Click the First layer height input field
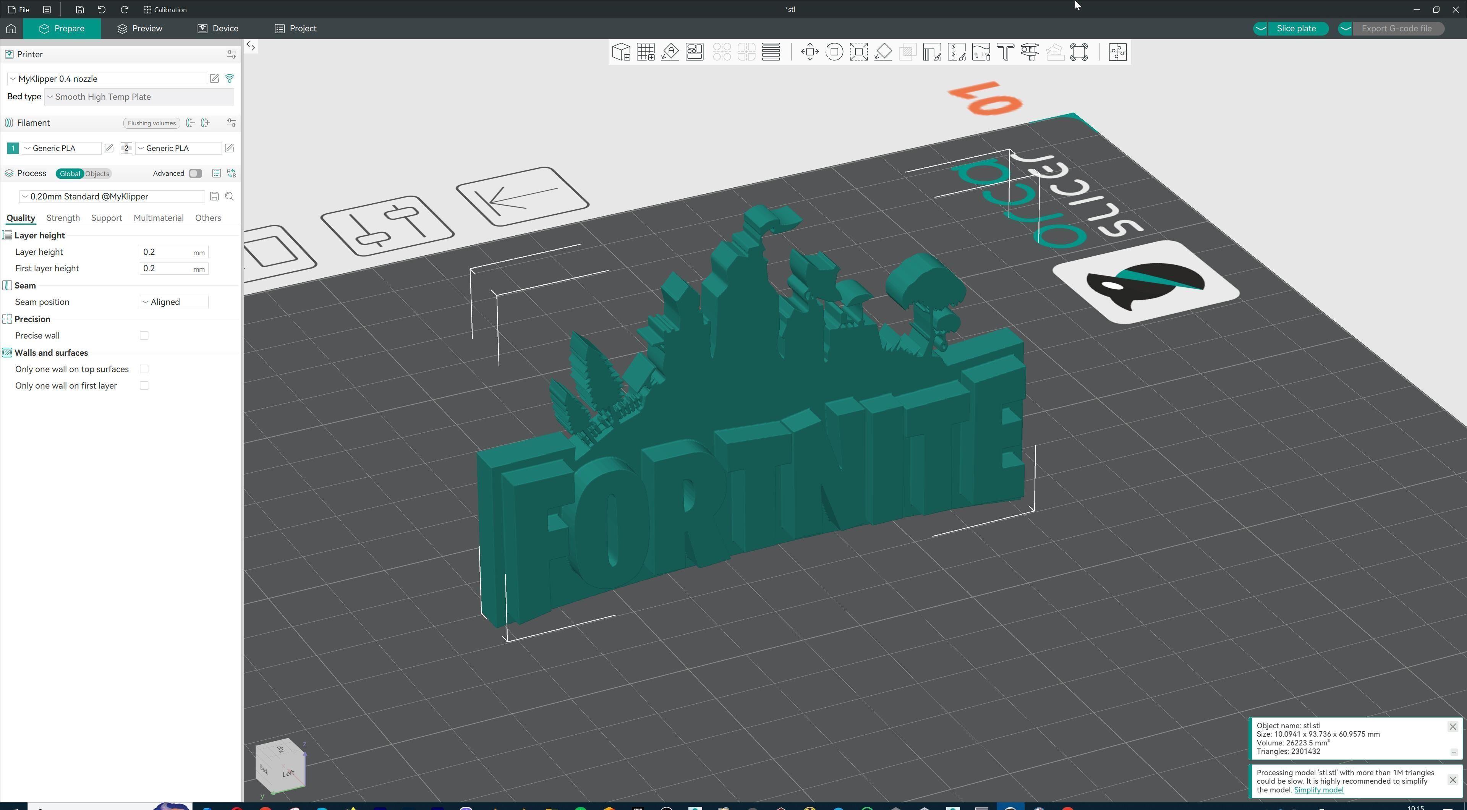The image size is (1467, 810). click(174, 268)
